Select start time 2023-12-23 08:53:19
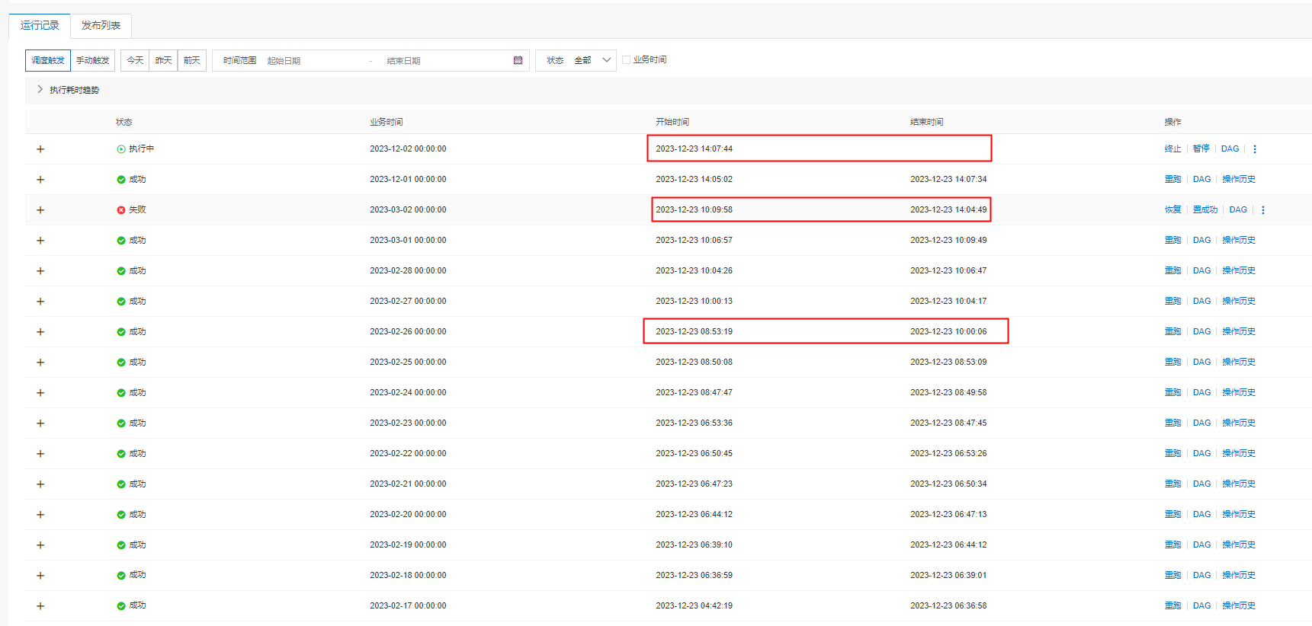 pyautogui.click(x=694, y=332)
